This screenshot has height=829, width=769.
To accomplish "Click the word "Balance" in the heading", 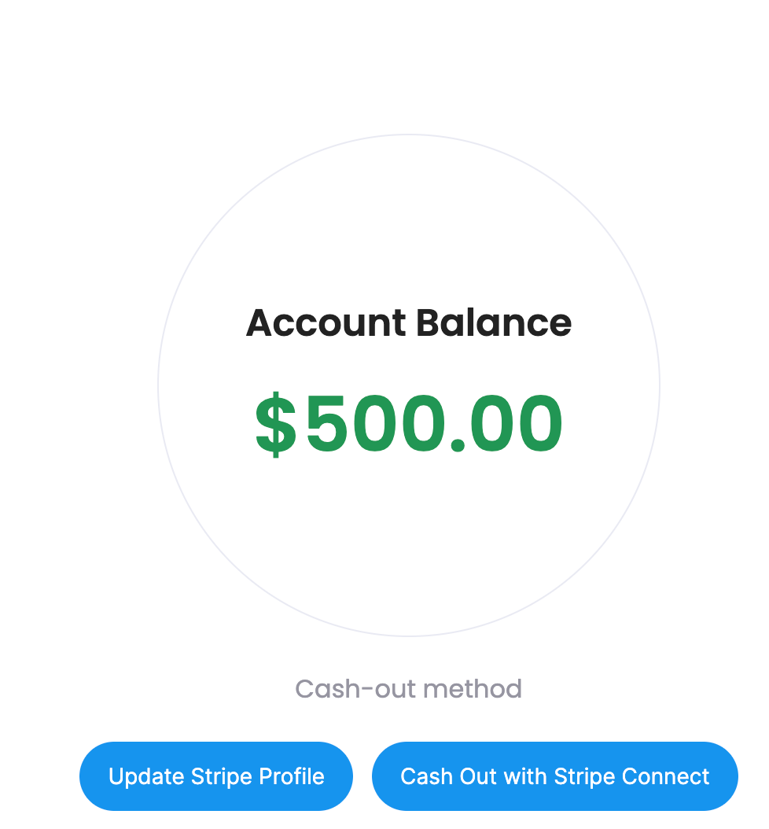I will point(494,322).
